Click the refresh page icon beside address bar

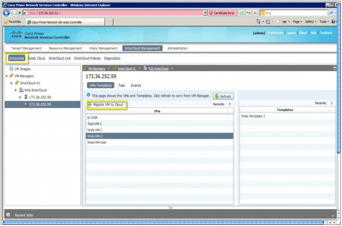[x=248, y=13]
